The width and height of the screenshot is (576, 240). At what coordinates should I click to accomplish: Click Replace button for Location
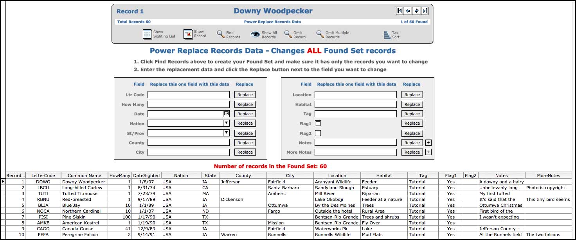click(412, 95)
